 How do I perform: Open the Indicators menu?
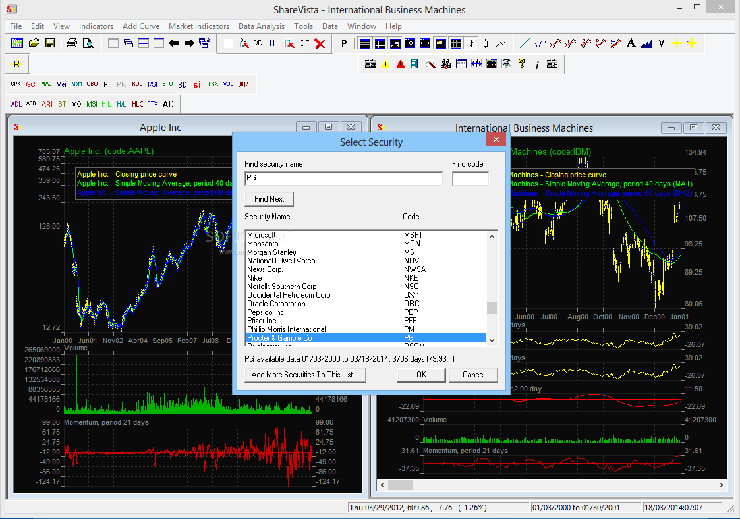click(x=96, y=26)
